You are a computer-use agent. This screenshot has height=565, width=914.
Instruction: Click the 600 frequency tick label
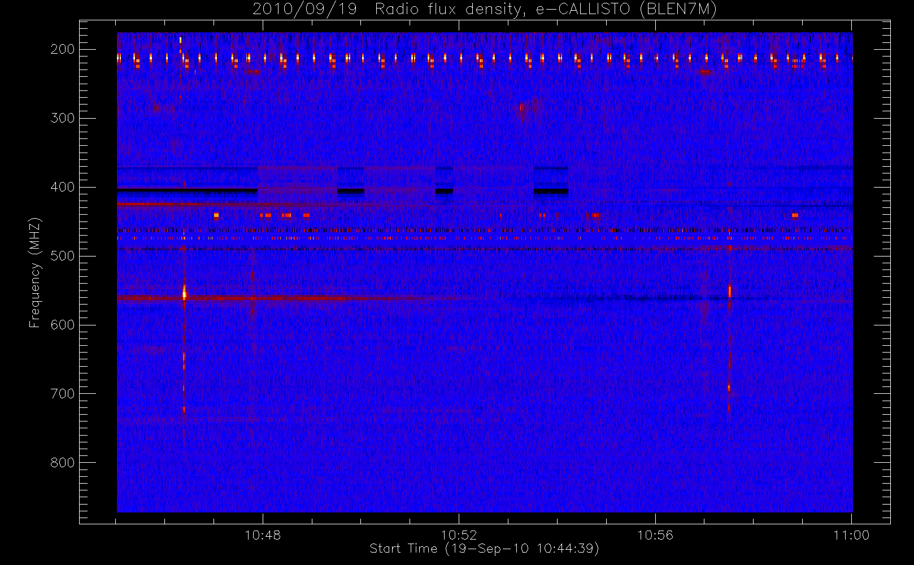pyautogui.click(x=62, y=325)
